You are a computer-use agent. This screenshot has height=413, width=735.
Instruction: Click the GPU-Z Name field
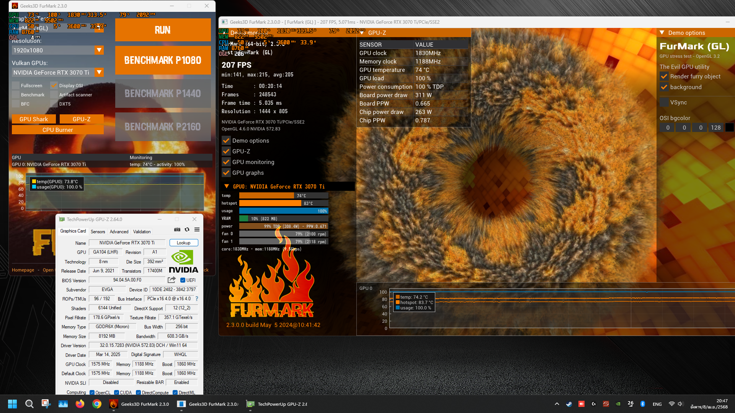[127, 242]
